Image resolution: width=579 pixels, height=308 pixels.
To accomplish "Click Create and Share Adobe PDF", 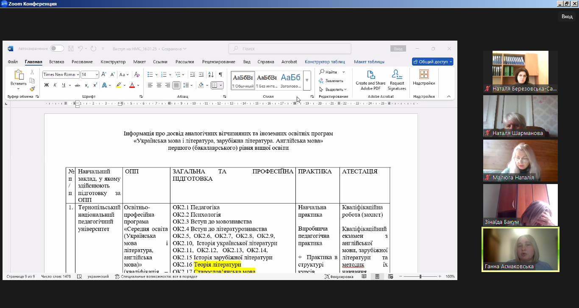I will tap(370, 80).
